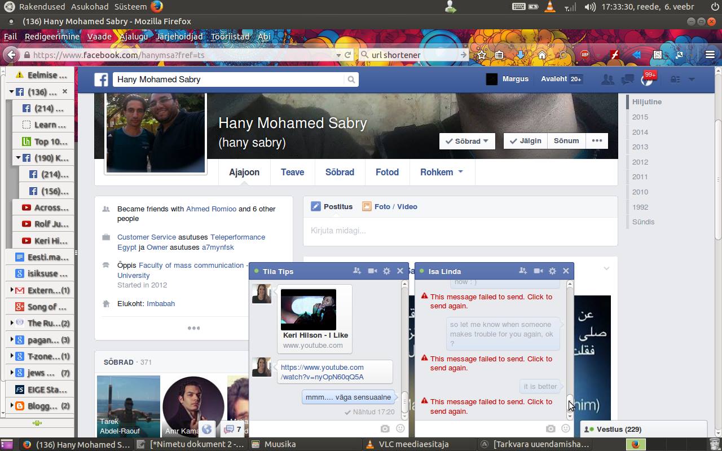Open the Järjehoidjad bookmarks menu
Screen dimensions: 722x451
coord(179,37)
